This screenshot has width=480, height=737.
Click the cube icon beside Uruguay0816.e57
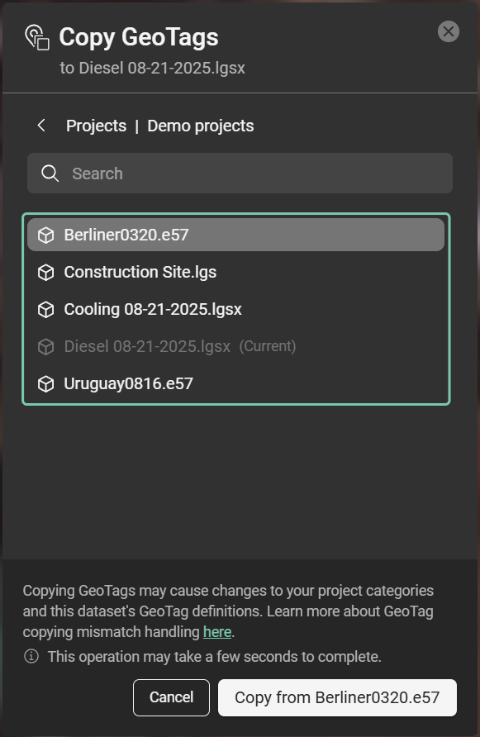45,383
